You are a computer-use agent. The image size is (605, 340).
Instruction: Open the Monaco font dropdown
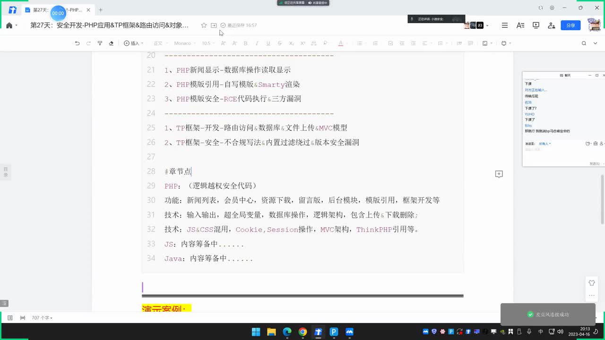pos(185,43)
